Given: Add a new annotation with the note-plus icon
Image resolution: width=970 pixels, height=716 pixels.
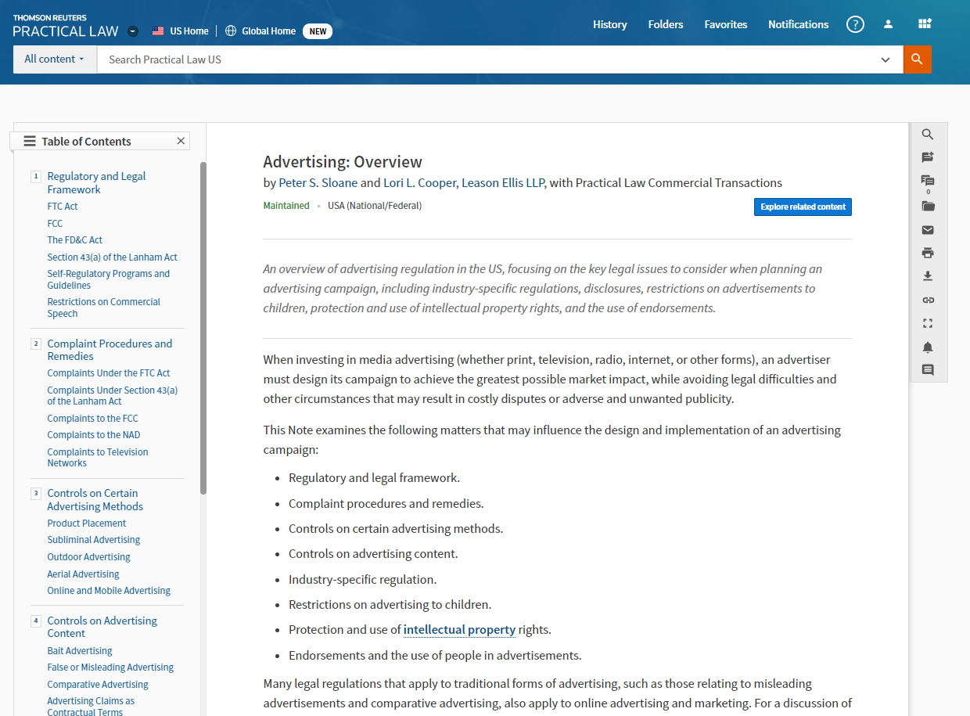Looking at the screenshot, I should (x=928, y=157).
